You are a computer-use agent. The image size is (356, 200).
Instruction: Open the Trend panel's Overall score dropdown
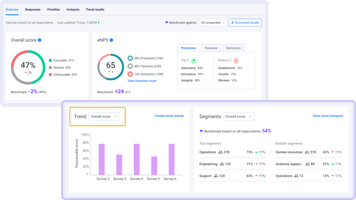coord(104,116)
